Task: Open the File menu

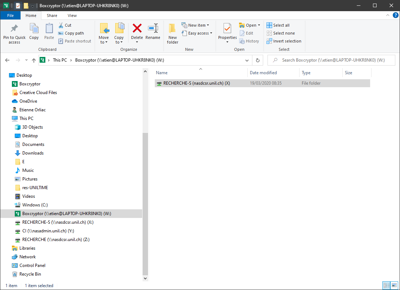Action: click(10, 15)
